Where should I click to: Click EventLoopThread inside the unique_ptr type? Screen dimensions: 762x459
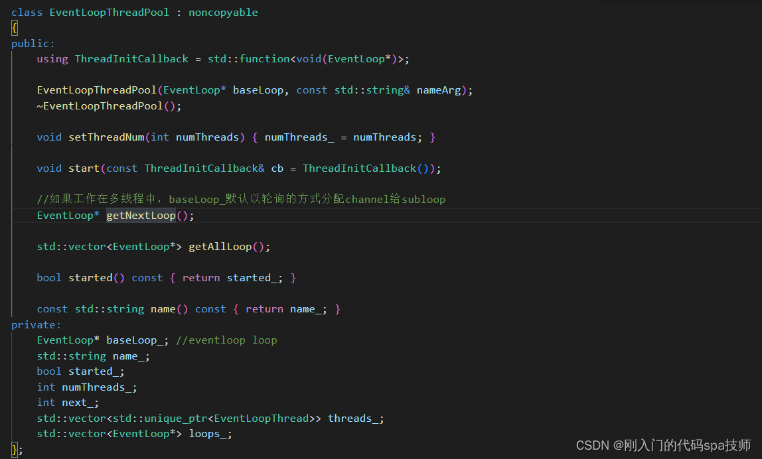pos(262,419)
